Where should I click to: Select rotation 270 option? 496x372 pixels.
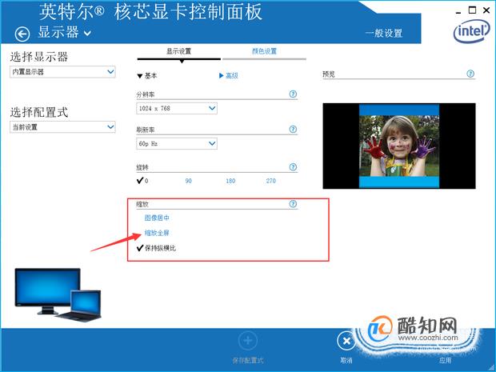pos(270,181)
